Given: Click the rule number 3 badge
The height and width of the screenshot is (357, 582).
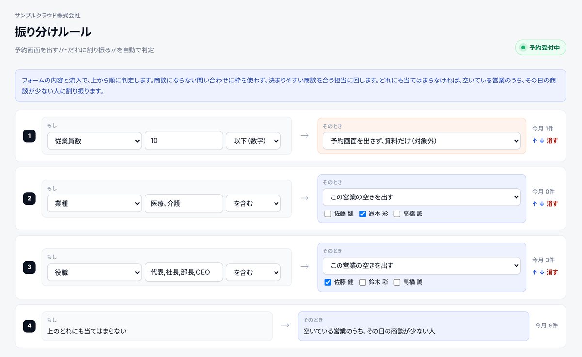Looking at the screenshot, I should click(29, 266).
